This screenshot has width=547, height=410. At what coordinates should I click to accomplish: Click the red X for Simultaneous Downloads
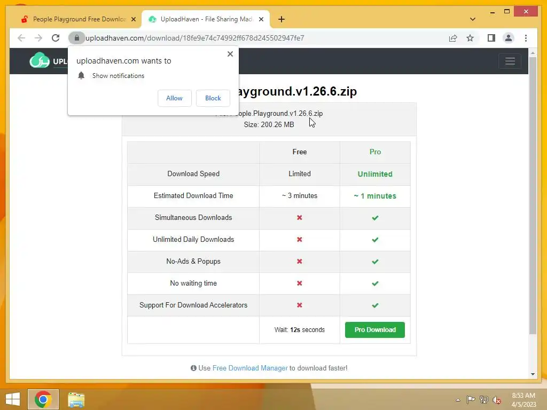299,218
